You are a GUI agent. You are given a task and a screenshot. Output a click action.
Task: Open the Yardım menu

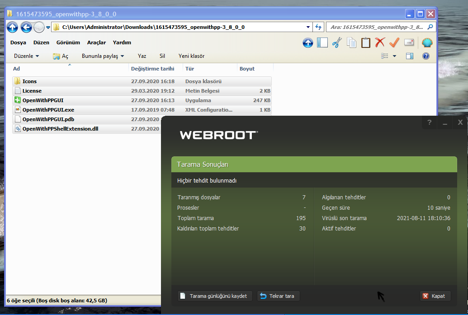click(122, 42)
